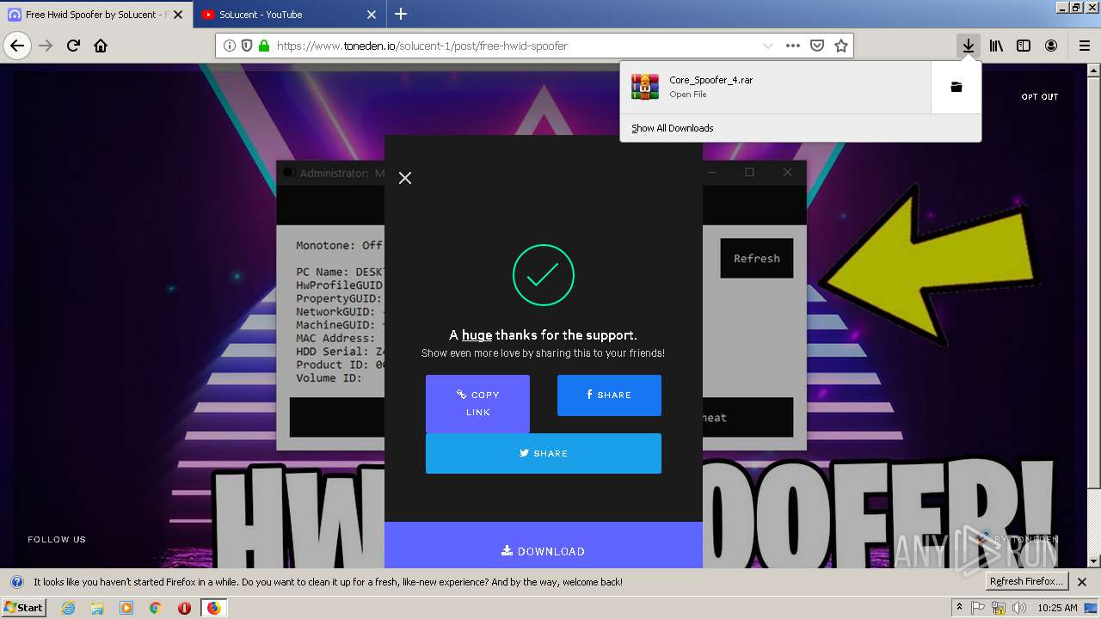Image resolution: width=1101 pixels, height=619 pixels.
Task: Expand address bar history dropdown
Action: point(767,46)
